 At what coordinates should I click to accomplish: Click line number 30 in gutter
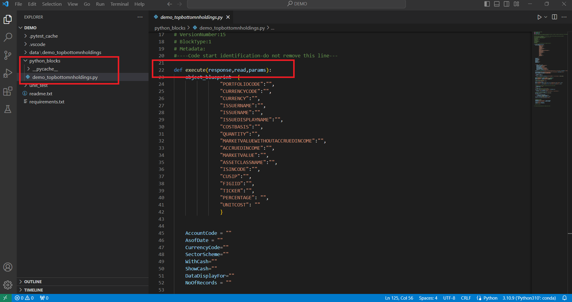pyautogui.click(x=161, y=127)
